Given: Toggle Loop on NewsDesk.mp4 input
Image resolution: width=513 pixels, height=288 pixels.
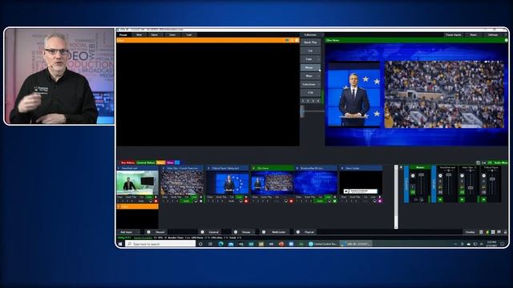Looking at the screenshot, I should click(149, 197).
